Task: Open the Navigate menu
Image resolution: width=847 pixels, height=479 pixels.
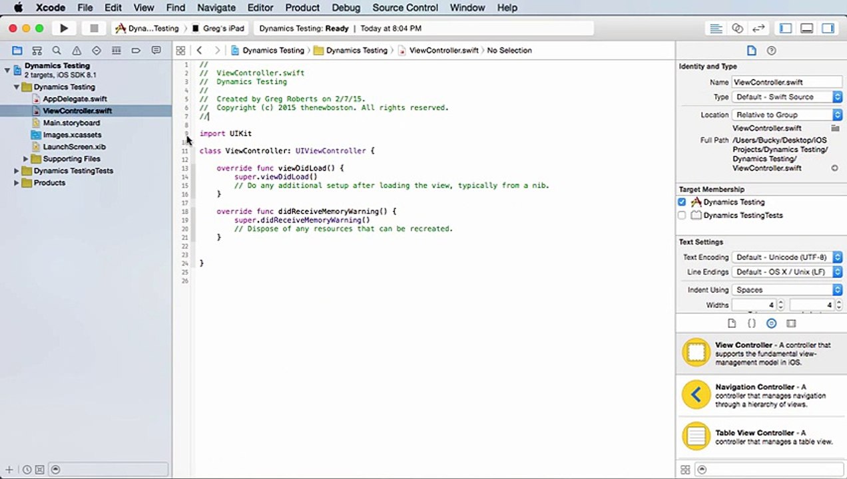Action: [x=216, y=7]
